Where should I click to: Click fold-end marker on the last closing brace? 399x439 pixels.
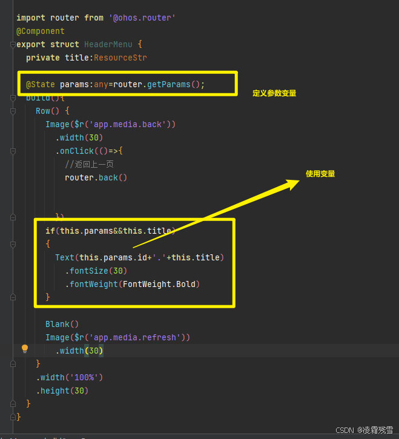(x=13, y=417)
